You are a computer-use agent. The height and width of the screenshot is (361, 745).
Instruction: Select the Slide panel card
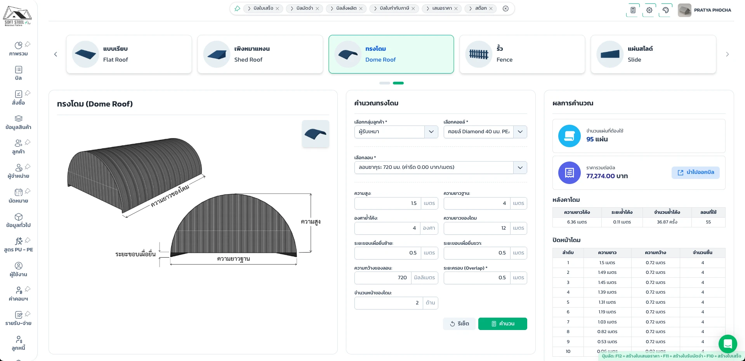coord(653,54)
